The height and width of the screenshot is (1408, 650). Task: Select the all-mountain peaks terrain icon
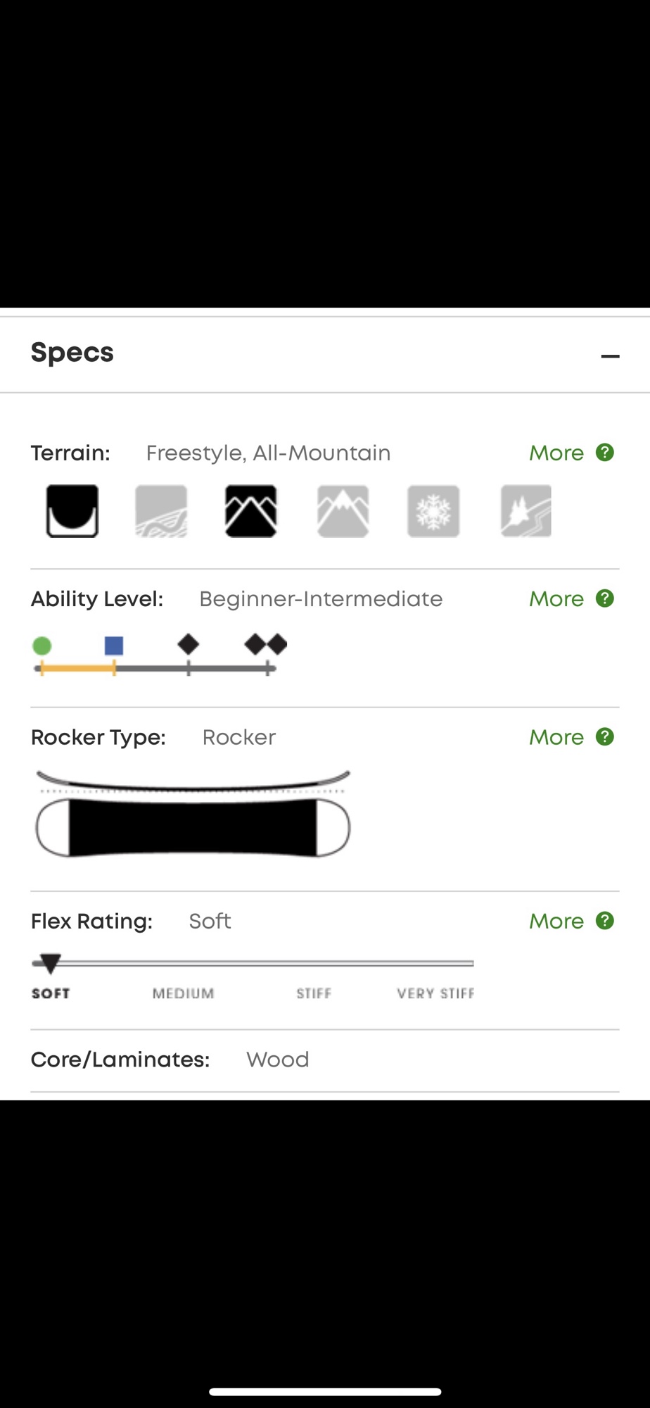(x=253, y=512)
